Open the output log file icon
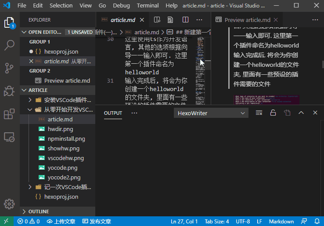Viewport: 324px width, 226px height. pos(287,113)
